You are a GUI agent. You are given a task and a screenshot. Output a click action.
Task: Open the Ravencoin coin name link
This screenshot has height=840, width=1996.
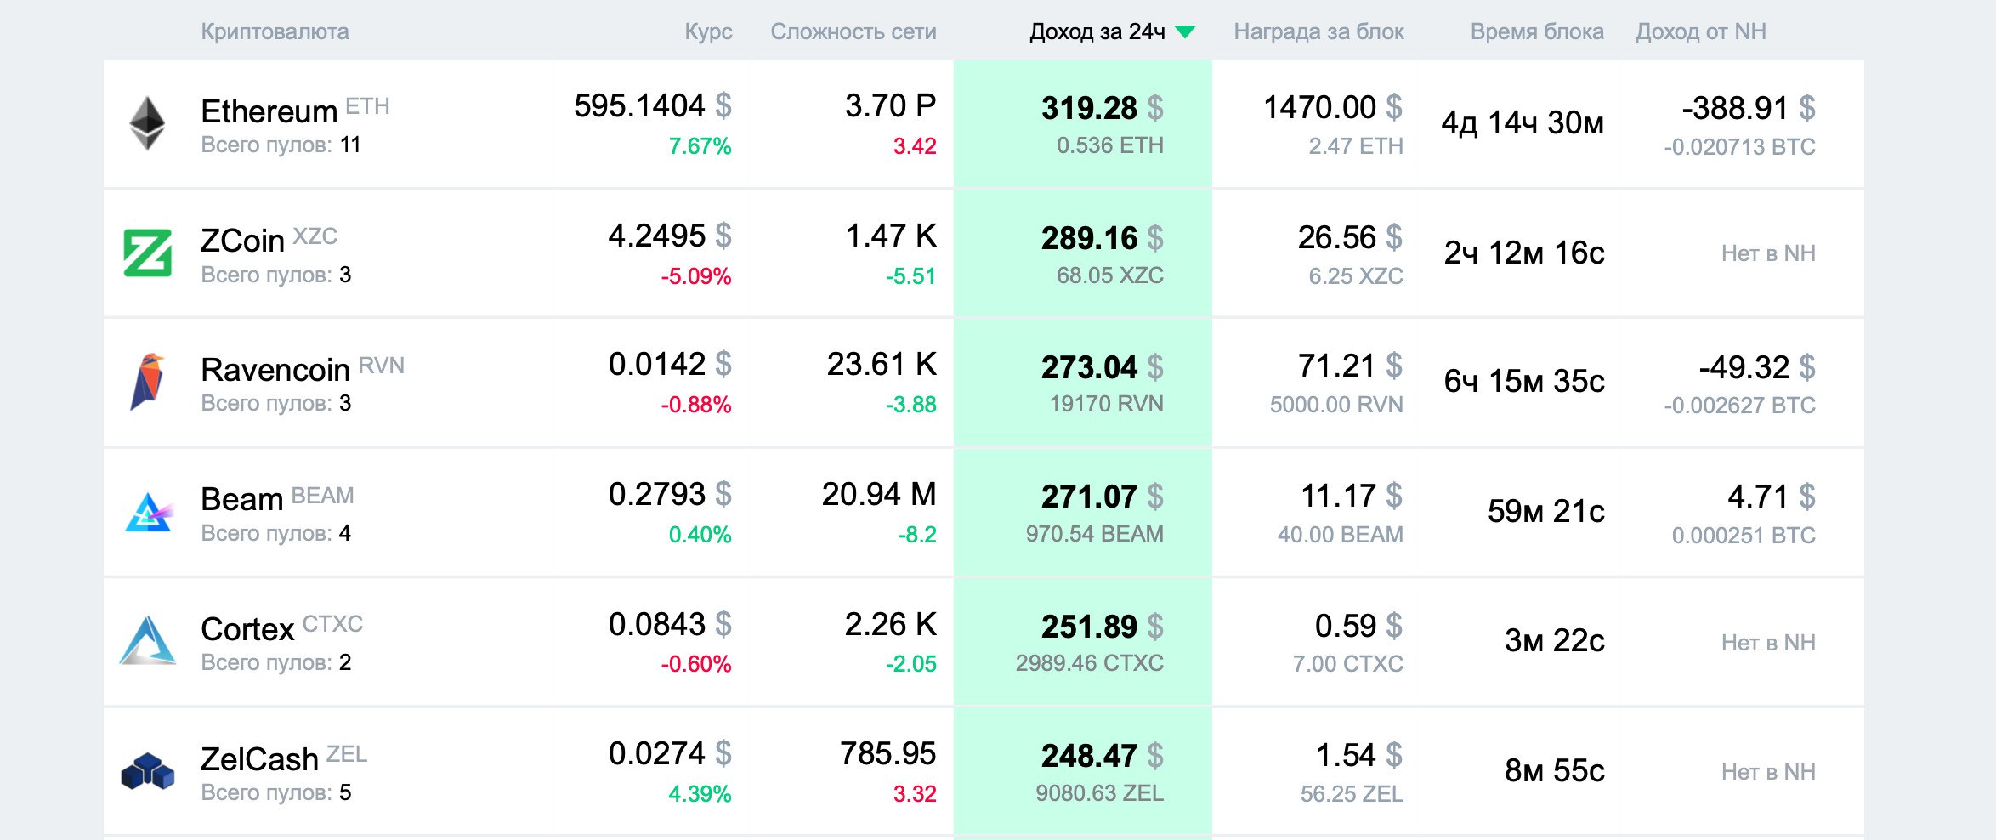point(275,370)
